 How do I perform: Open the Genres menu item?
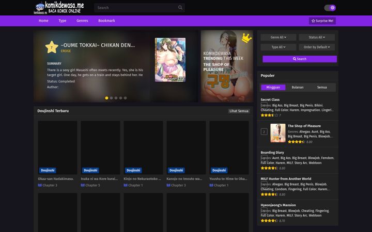82,21
